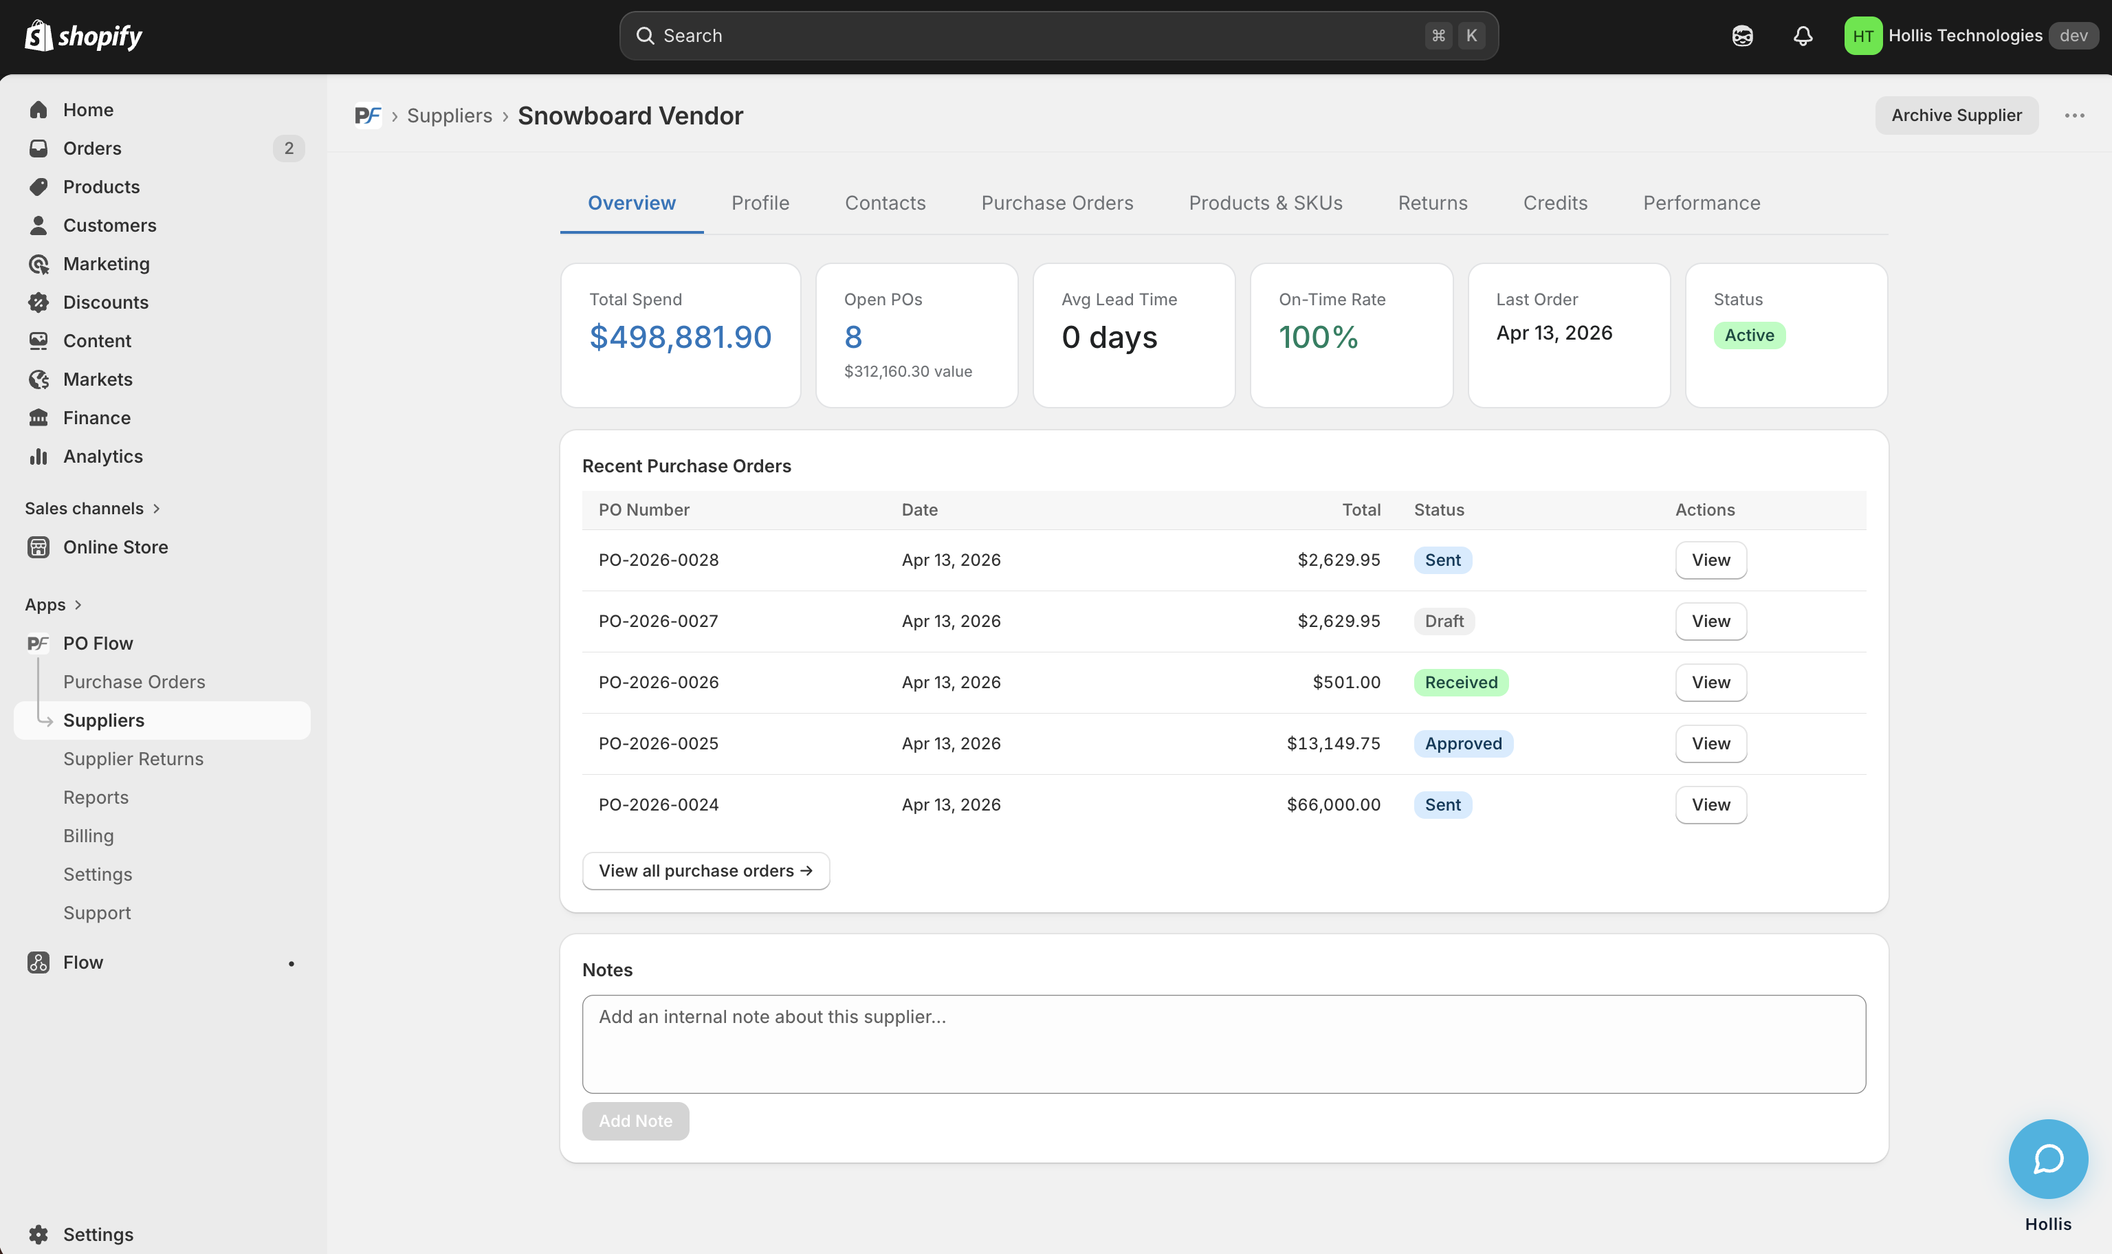Click the Shopify logo
Image resolution: width=2112 pixels, height=1254 pixels.
click(82, 36)
